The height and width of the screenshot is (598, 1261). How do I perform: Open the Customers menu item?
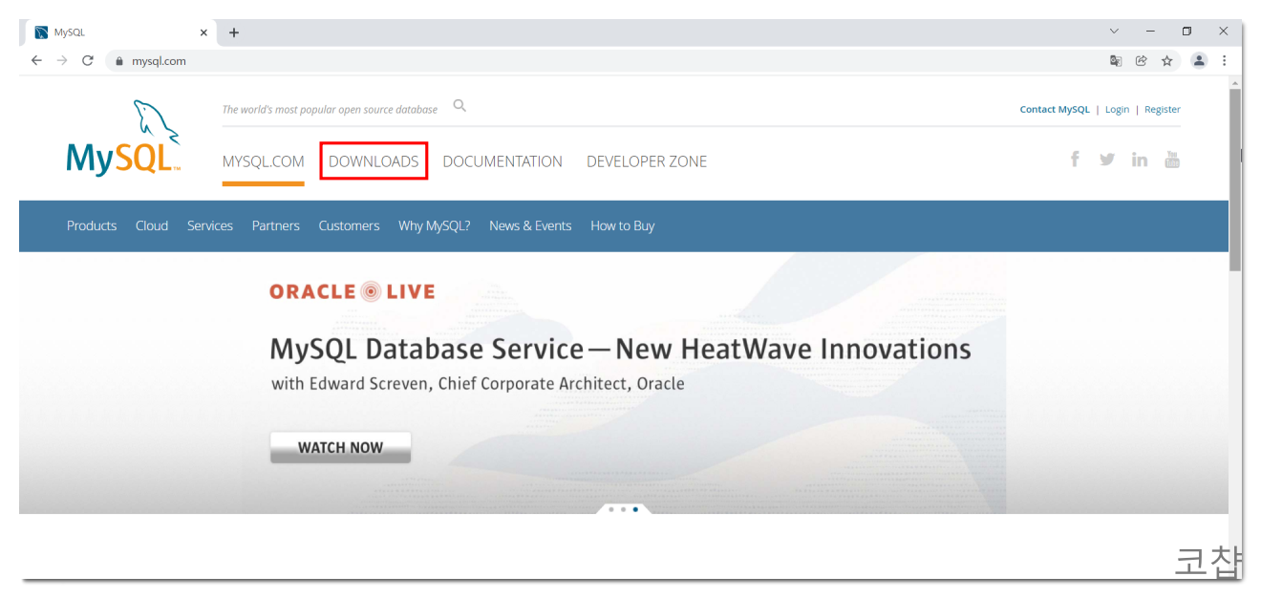point(349,225)
